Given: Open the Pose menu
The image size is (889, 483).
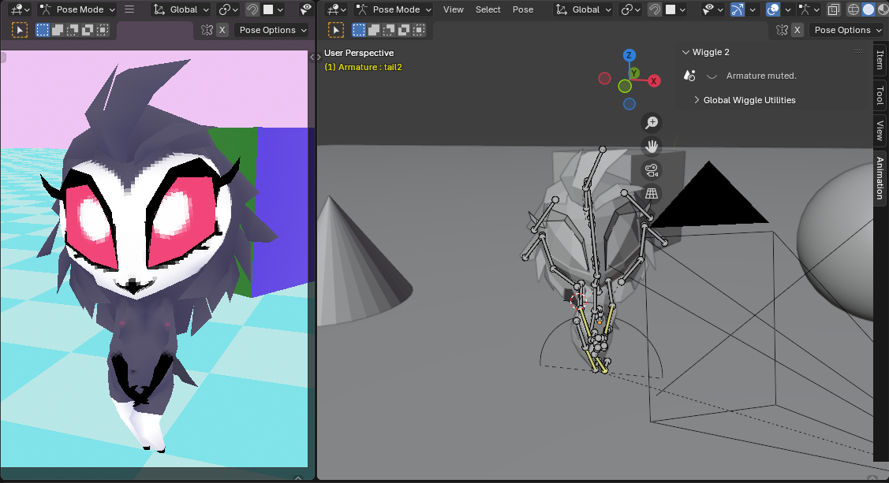Looking at the screenshot, I should [522, 9].
